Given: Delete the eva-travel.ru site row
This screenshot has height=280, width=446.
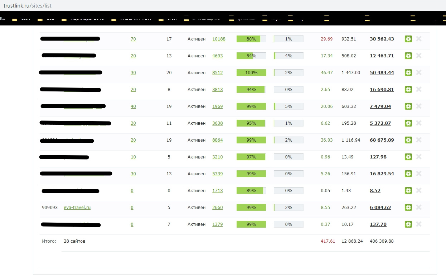Looking at the screenshot, I should pos(419,207).
